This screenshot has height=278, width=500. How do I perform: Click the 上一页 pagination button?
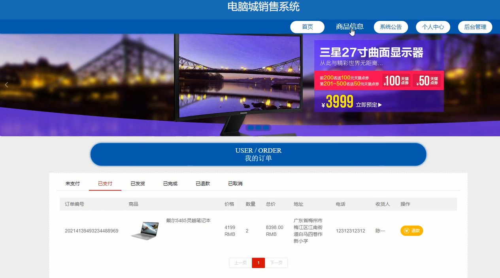pos(240,263)
